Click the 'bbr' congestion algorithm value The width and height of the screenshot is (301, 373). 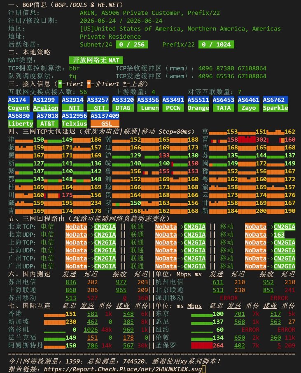tap(75, 68)
